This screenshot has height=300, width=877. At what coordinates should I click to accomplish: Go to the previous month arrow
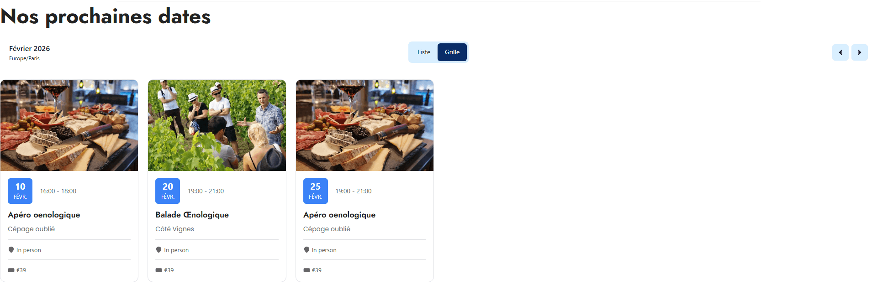840,52
